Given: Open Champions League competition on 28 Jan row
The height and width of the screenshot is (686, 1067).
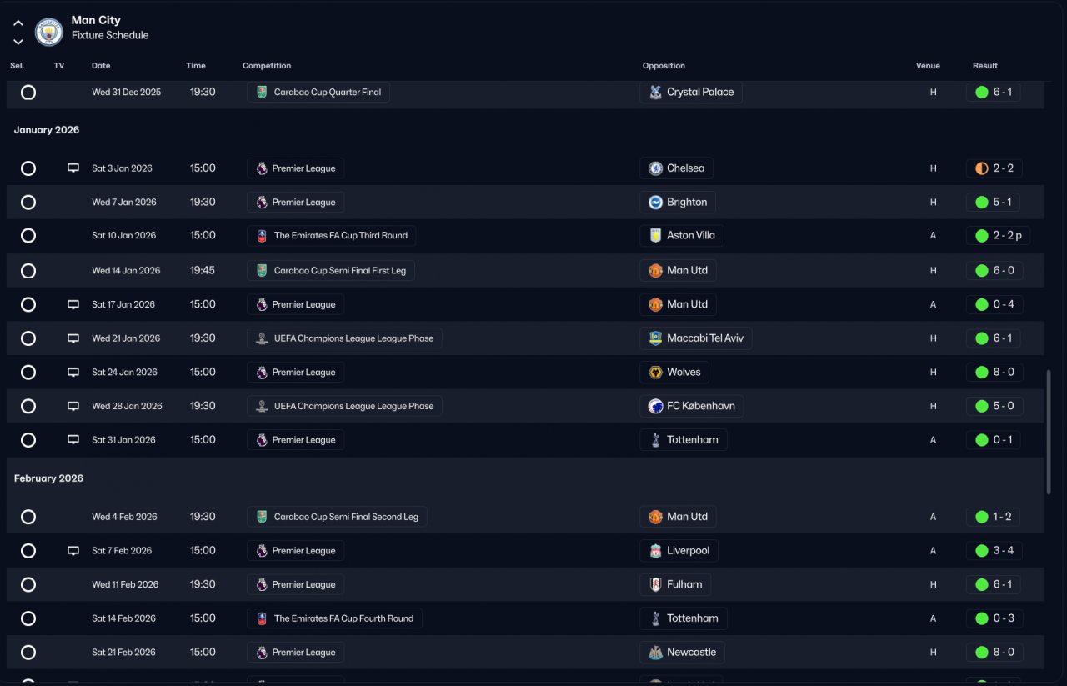Looking at the screenshot, I should click(344, 407).
